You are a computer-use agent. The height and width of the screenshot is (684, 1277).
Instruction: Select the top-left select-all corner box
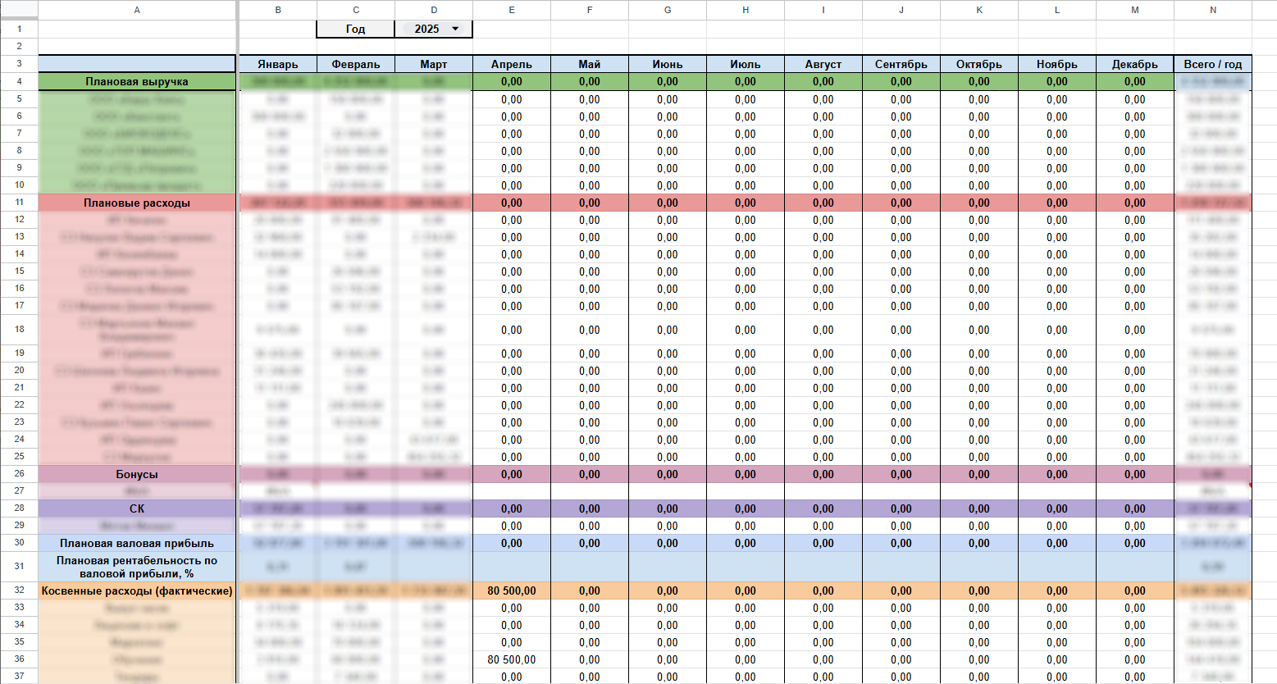19,10
